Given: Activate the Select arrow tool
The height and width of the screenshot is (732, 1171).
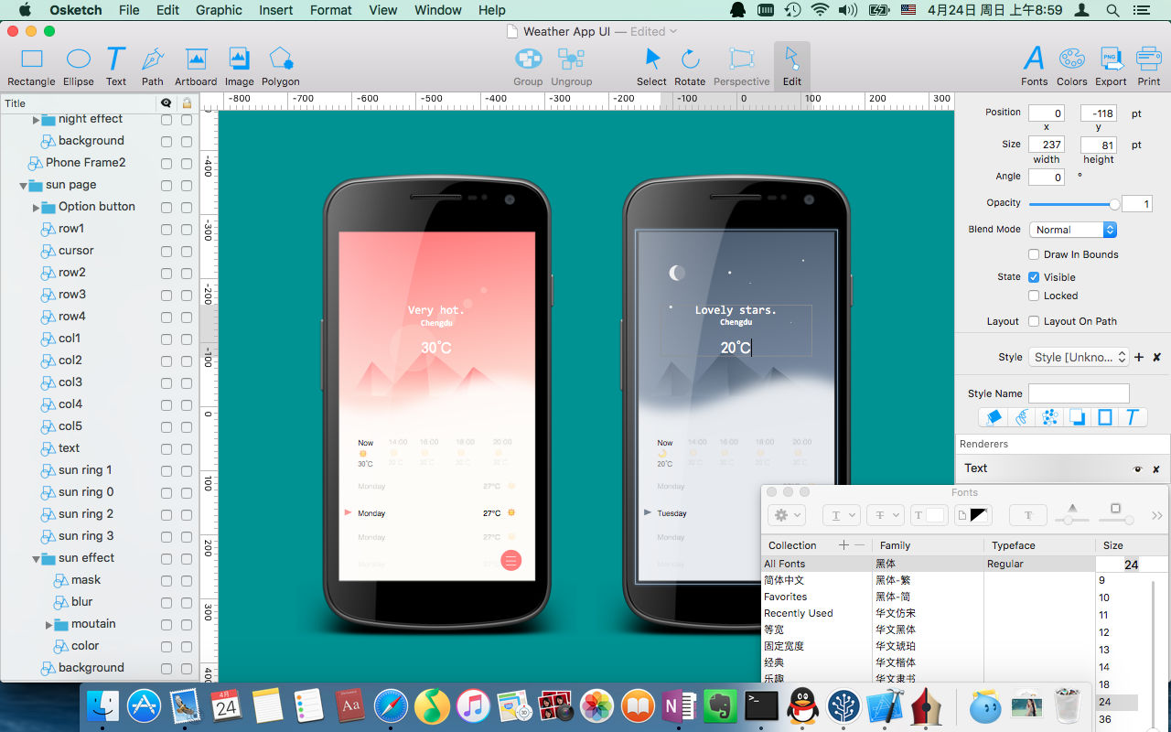Looking at the screenshot, I should click(651, 67).
